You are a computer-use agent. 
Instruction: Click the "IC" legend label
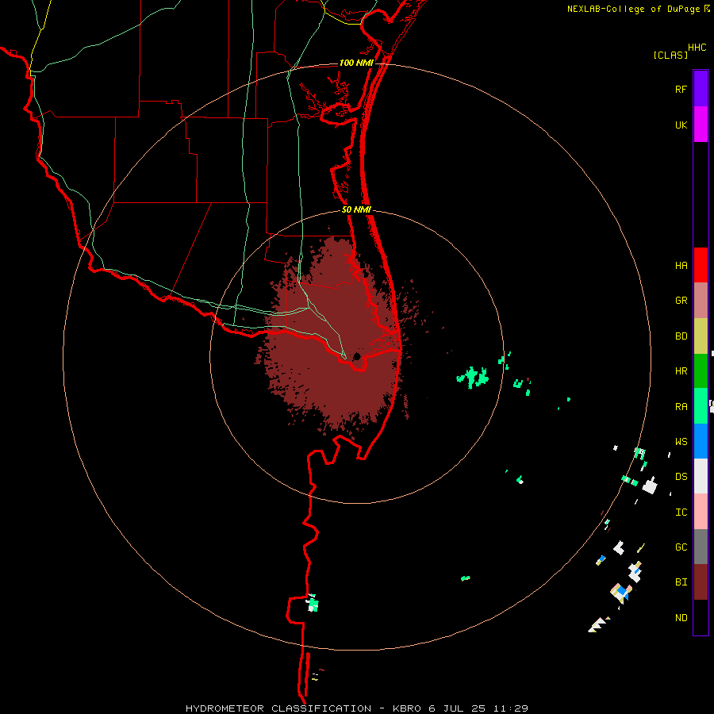coord(681,512)
